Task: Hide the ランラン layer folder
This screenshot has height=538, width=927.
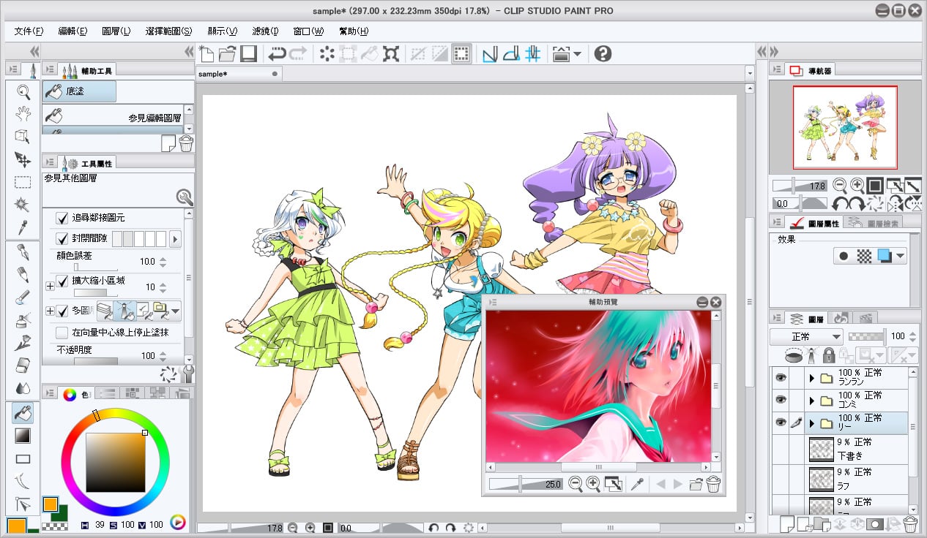Action: (781, 378)
